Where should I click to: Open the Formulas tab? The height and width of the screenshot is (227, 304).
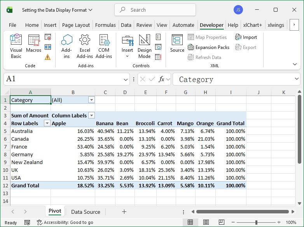(x=105, y=25)
